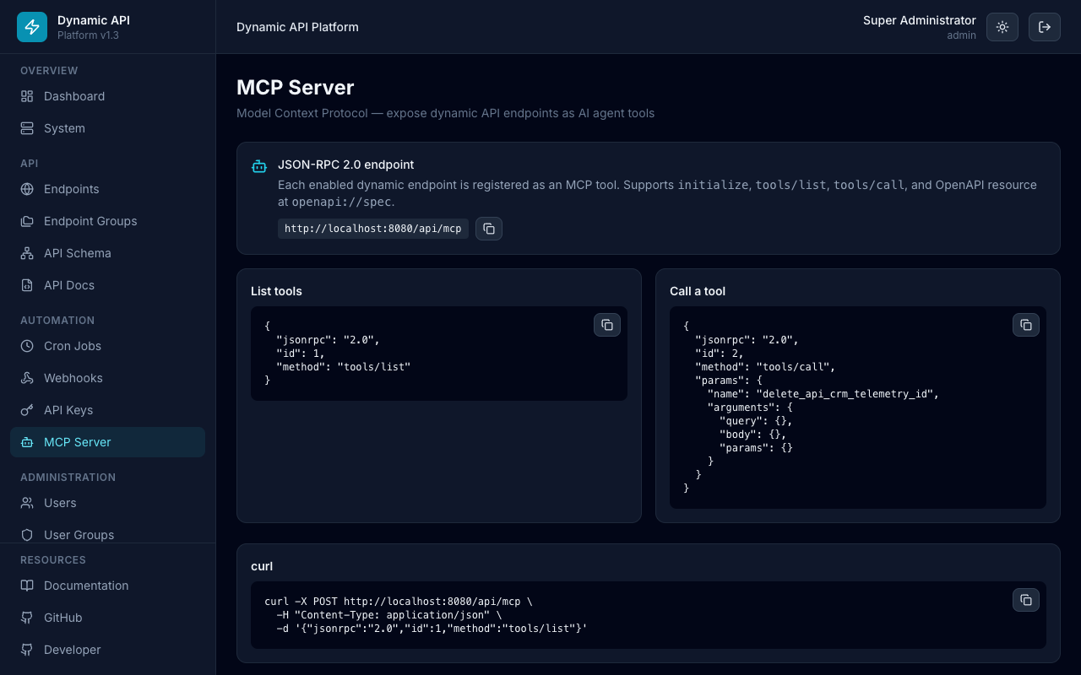The height and width of the screenshot is (675, 1081).
Task: Open the GitHub resource link
Action: coord(107,618)
